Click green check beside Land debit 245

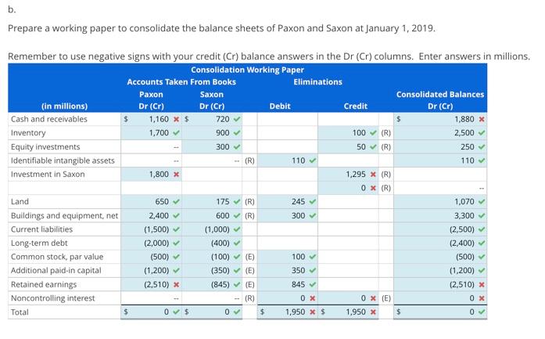[x=313, y=202]
